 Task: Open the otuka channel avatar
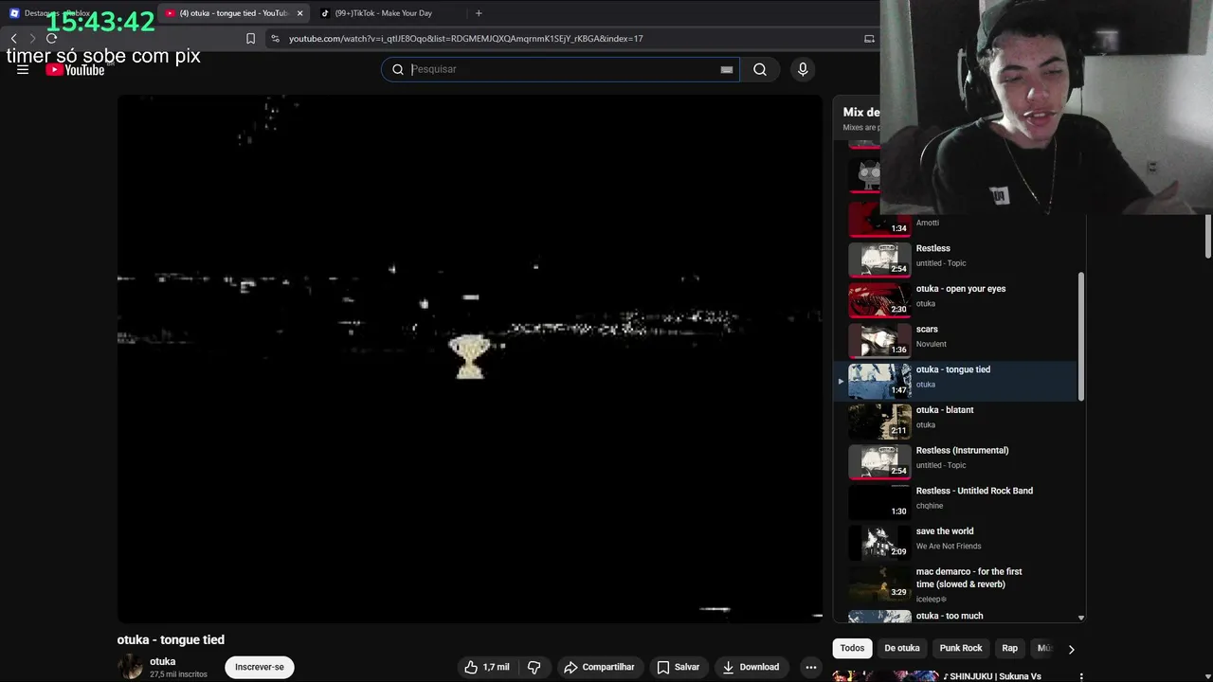131,667
